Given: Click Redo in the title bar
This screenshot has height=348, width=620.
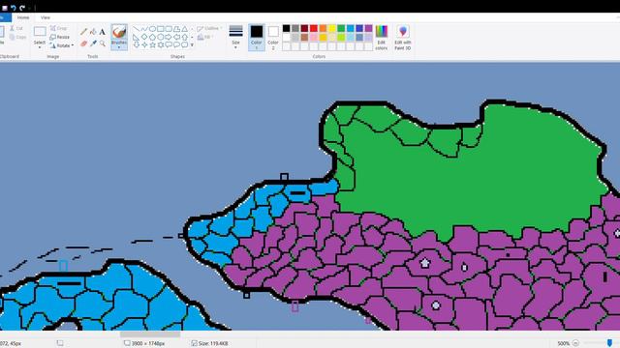Looking at the screenshot, I should click(x=22, y=8).
